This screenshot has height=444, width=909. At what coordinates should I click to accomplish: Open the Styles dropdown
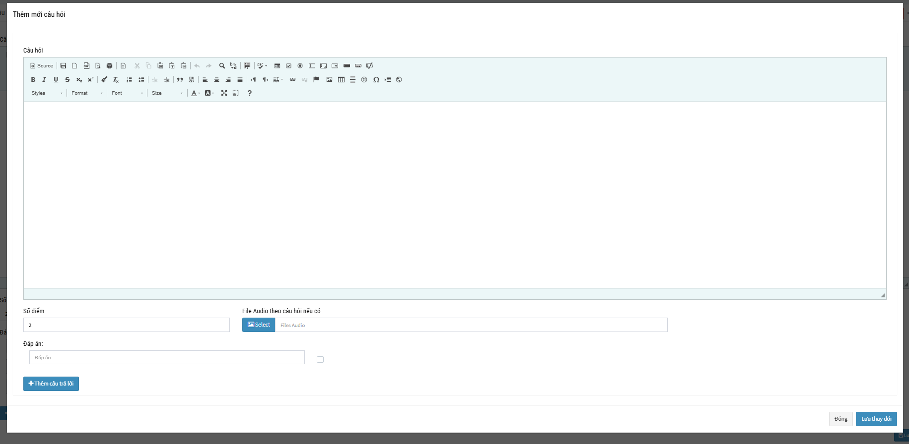(x=47, y=93)
